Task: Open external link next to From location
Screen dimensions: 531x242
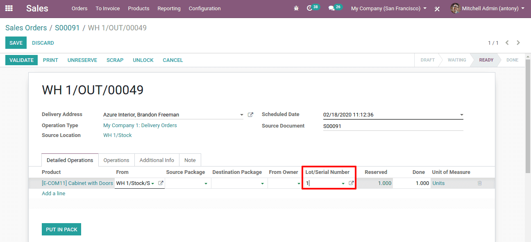Action: click(x=161, y=183)
